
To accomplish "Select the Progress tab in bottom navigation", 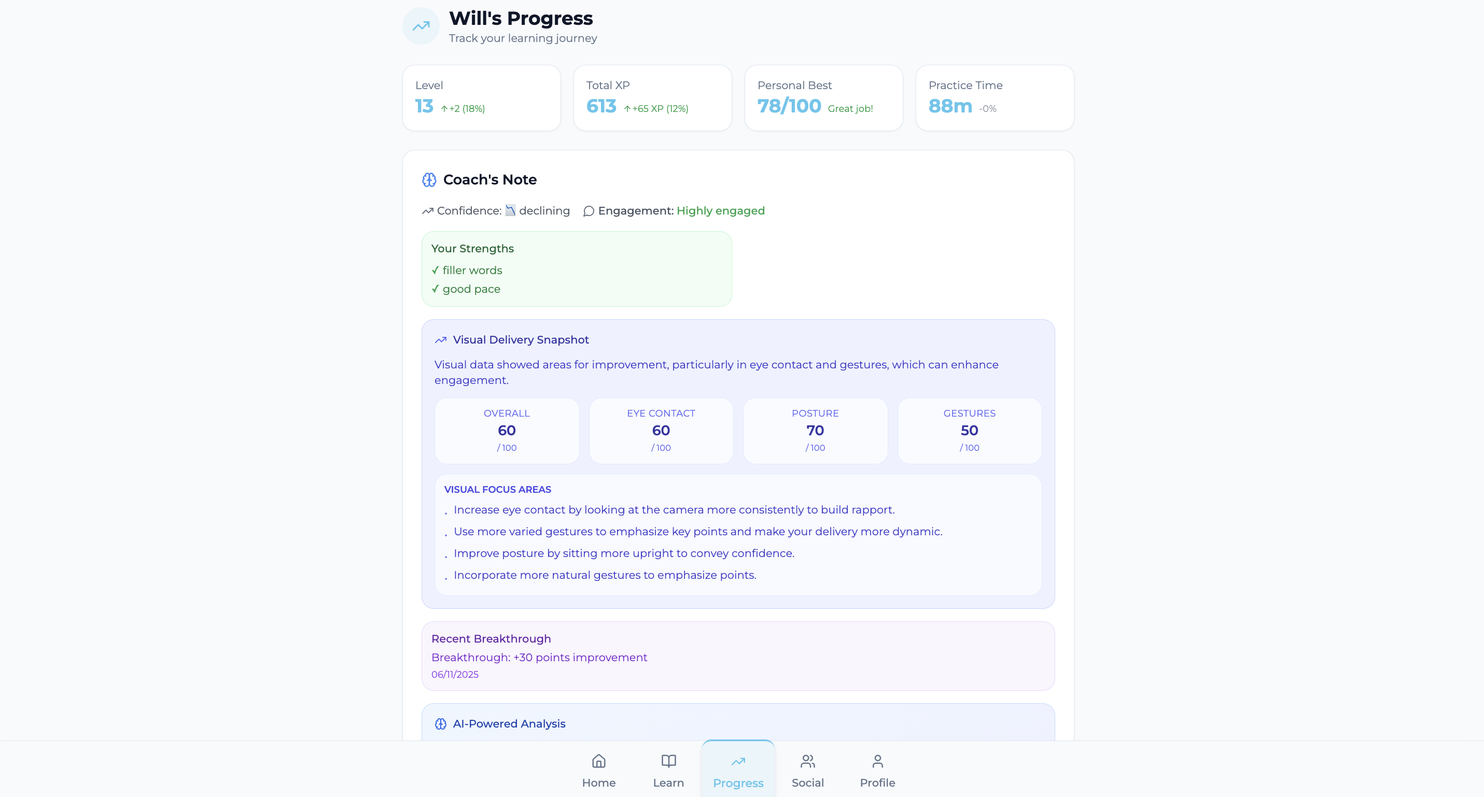I will pyautogui.click(x=738, y=770).
